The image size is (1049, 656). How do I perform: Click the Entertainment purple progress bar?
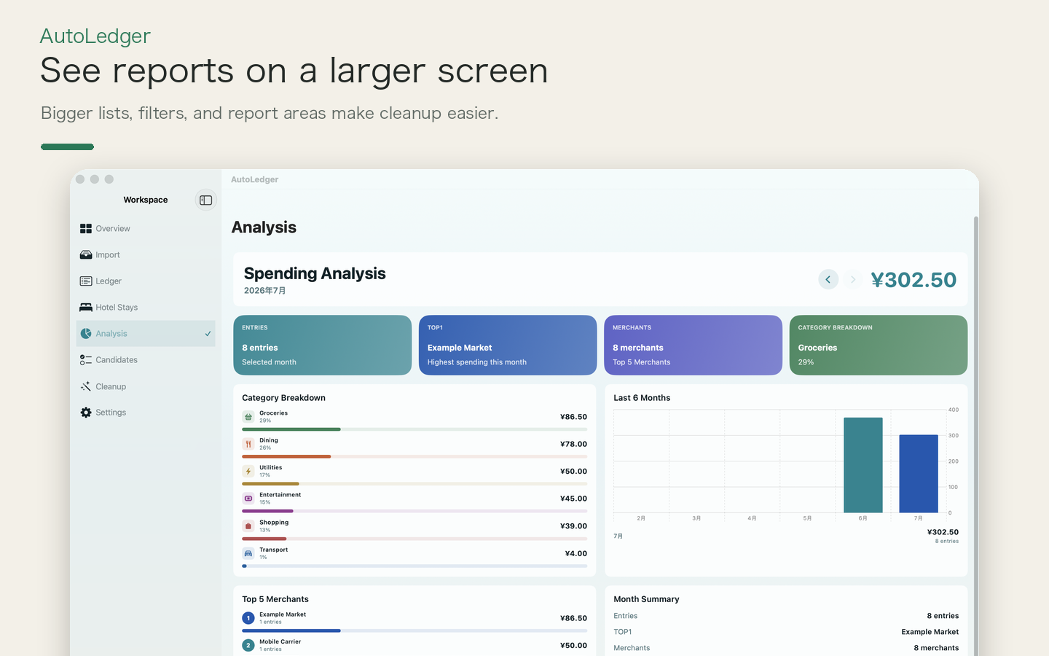267,511
